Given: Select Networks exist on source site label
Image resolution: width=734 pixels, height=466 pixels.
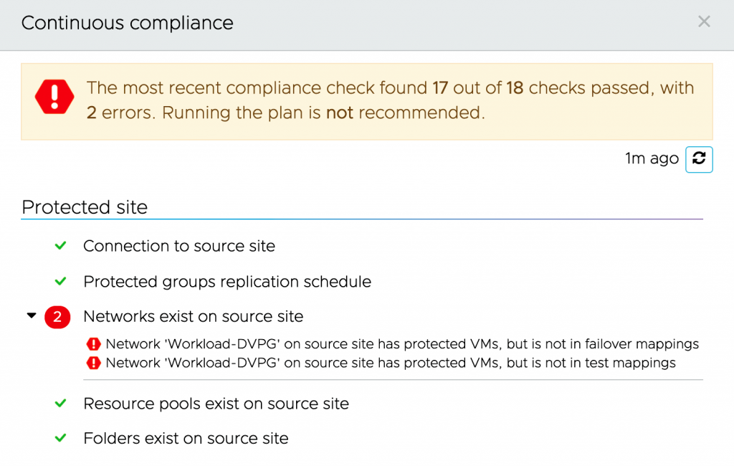Looking at the screenshot, I should 193,316.
